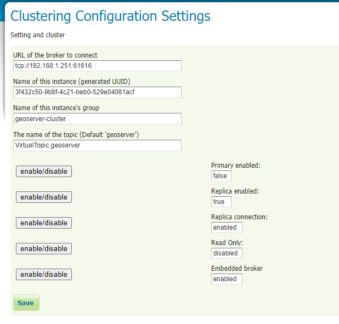Click the VirtualTopic.geoserver topic name field
Image resolution: width=339 pixels, height=324 pixels.
coord(97,145)
